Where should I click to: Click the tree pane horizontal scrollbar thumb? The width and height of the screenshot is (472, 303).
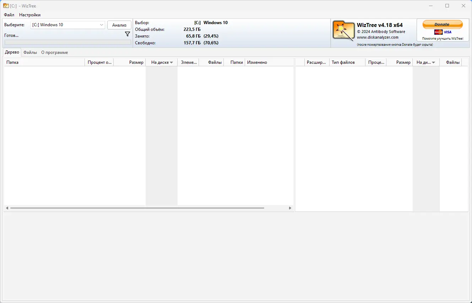[x=137, y=208]
